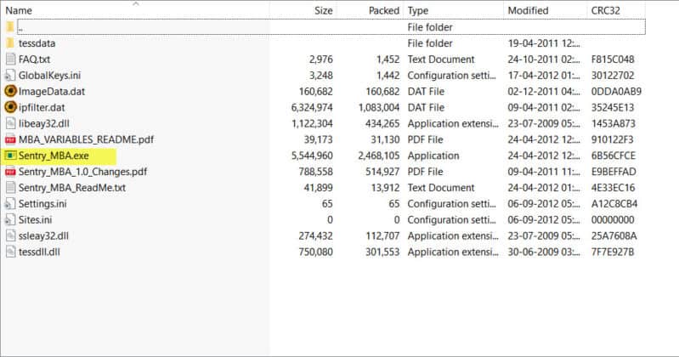Click the parent folder ".." icon

tap(10, 27)
